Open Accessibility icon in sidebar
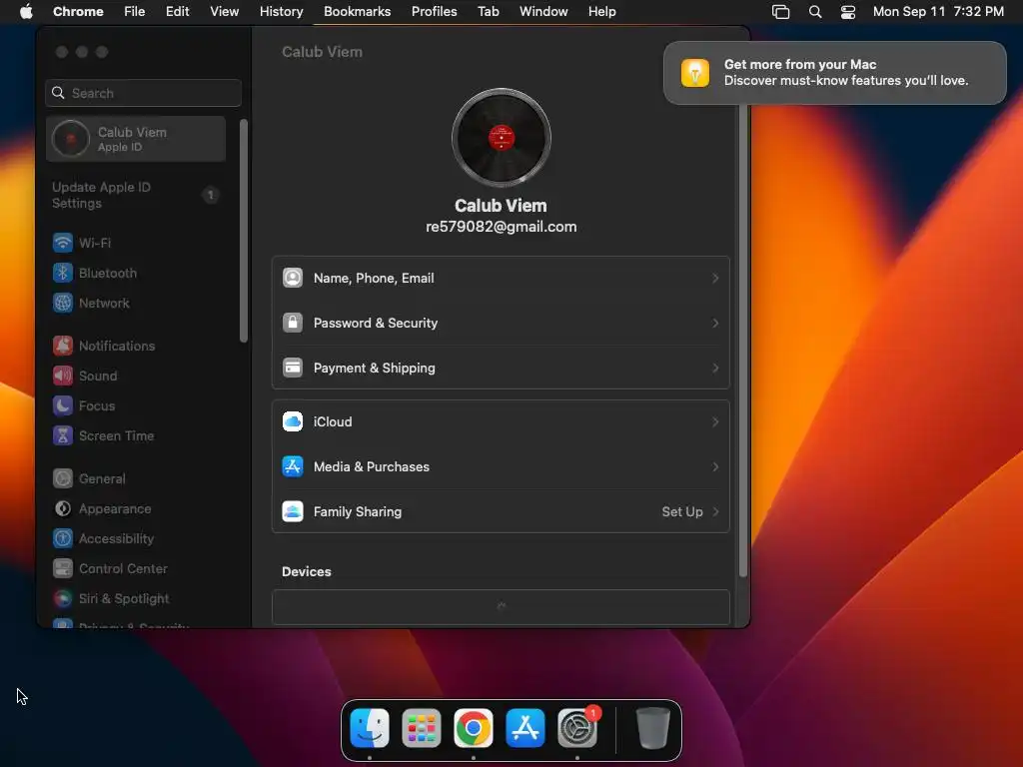Image resolution: width=1023 pixels, height=767 pixels. [x=63, y=538]
